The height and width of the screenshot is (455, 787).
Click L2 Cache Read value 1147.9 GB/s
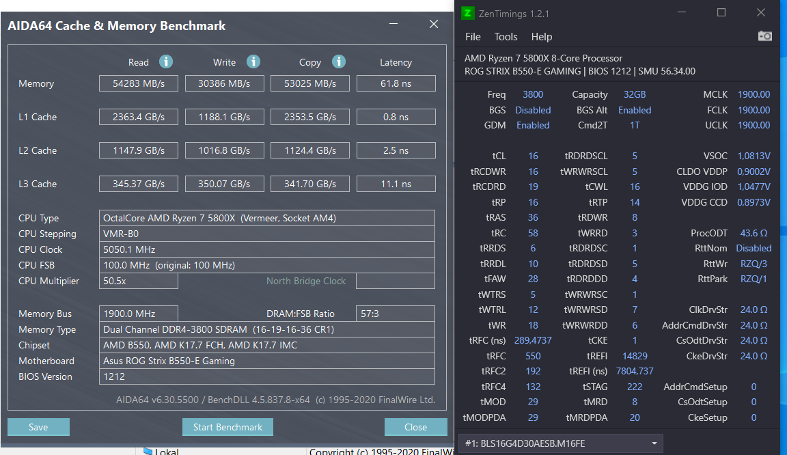coord(139,150)
